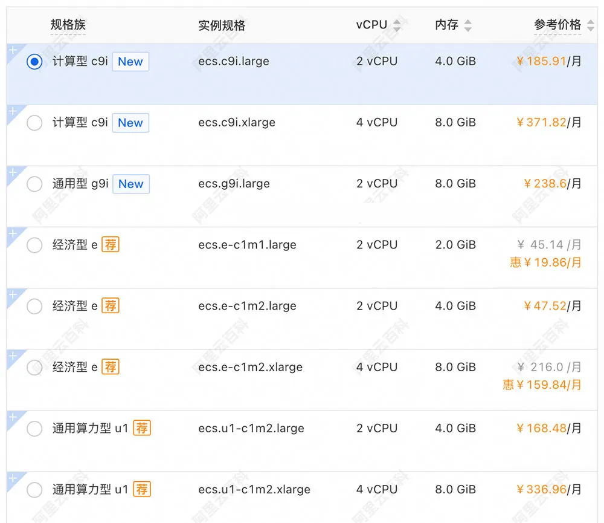This screenshot has height=523, width=604.
Task: Pick the ecs.g9i.large radio option
Action: (34, 184)
